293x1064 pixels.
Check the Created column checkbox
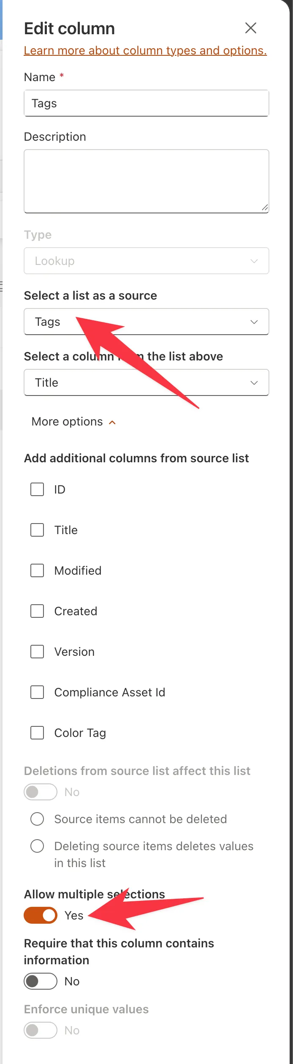click(37, 611)
